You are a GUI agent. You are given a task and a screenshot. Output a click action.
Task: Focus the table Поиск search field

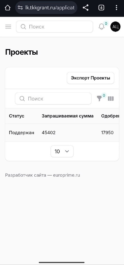point(53,98)
